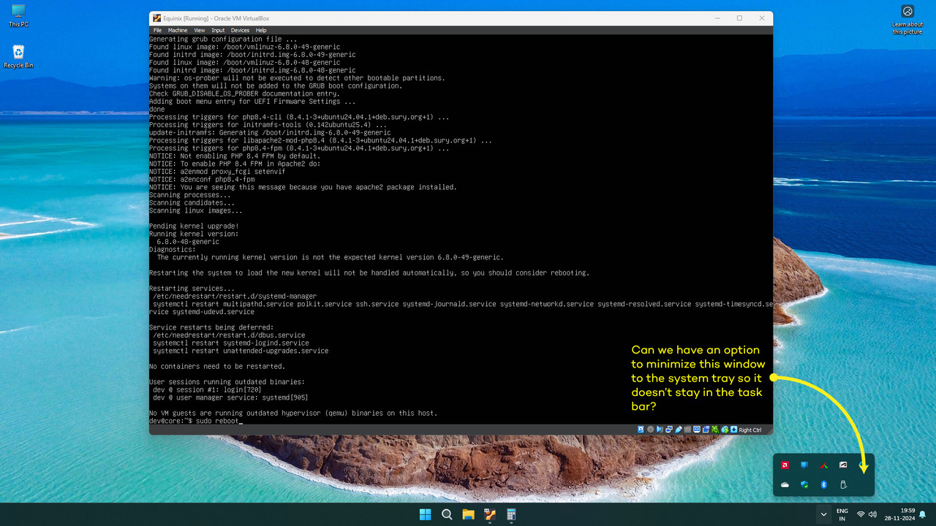
Task: Expand the hidden icons tray chevron on taskbar
Action: click(x=823, y=514)
